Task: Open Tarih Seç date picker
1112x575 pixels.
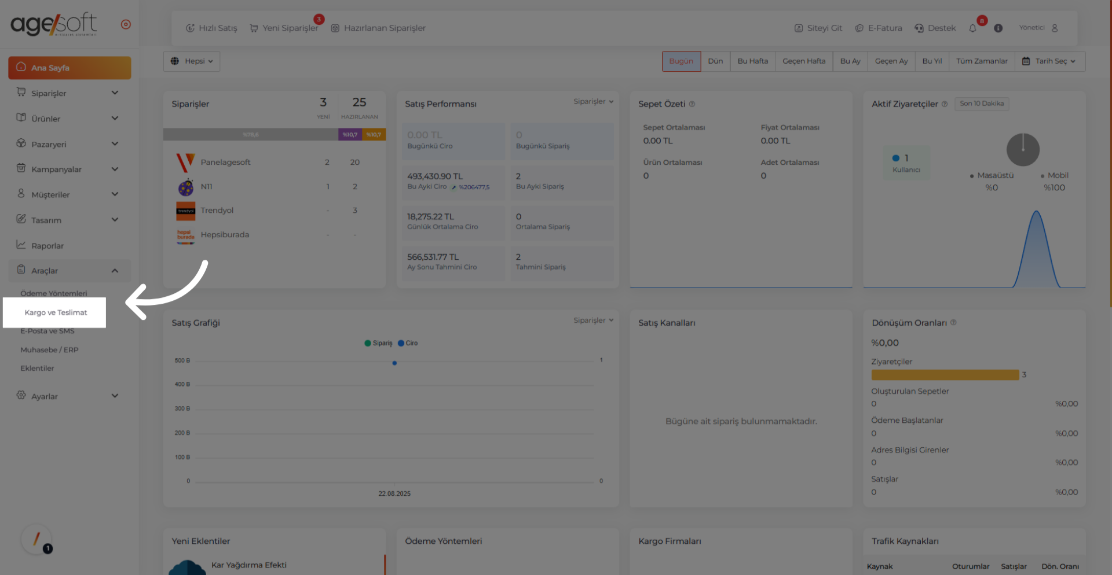Action: pos(1049,61)
